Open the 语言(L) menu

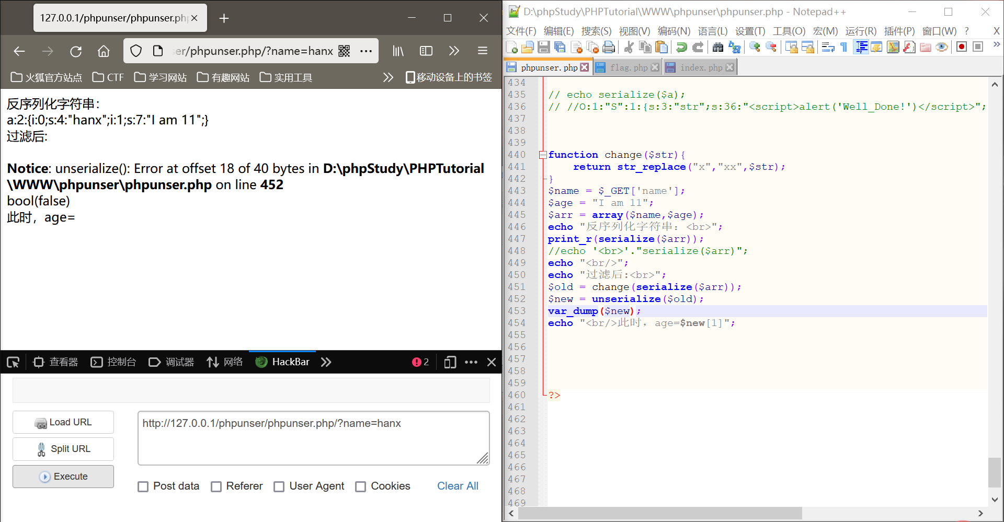(x=712, y=31)
